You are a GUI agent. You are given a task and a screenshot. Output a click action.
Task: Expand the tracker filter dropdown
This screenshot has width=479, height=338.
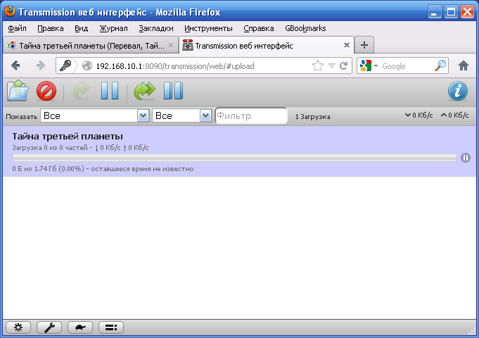205,115
